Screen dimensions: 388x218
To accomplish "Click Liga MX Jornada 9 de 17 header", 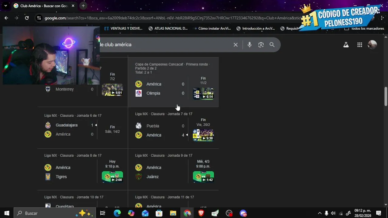I will 164,156.
